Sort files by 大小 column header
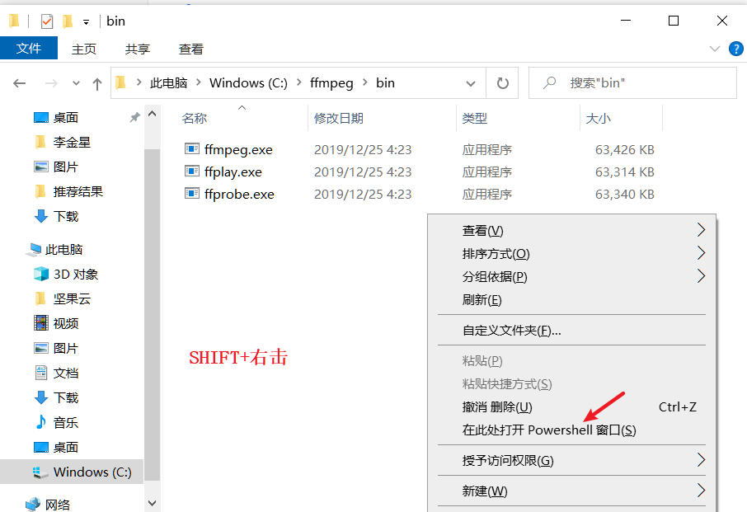The height and width of the screenshot is (512, 747). coord(598,118)
